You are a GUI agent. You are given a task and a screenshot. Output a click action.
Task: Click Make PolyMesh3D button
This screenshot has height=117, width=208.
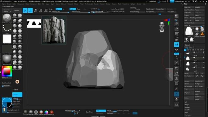coord(197,18)
